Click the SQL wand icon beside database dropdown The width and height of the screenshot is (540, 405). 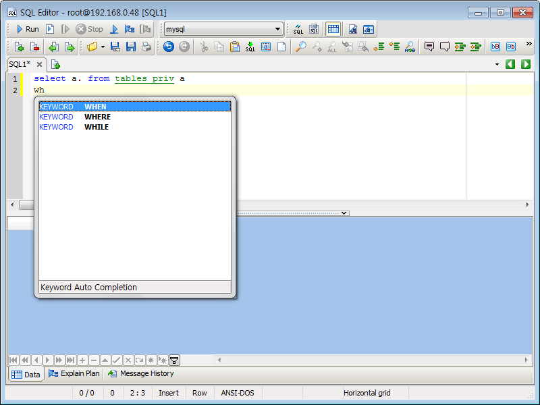(298, 29)
